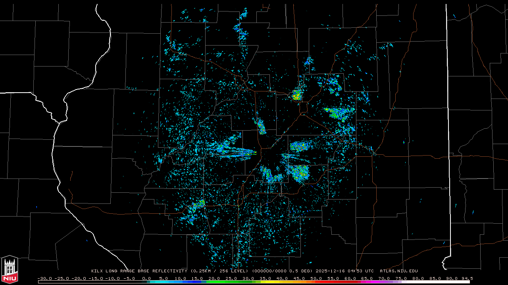508x285 pixels.
Task: Click the "(0.25KM / 256 LEVEL)" resolution text
Action: tap(220, 271)
